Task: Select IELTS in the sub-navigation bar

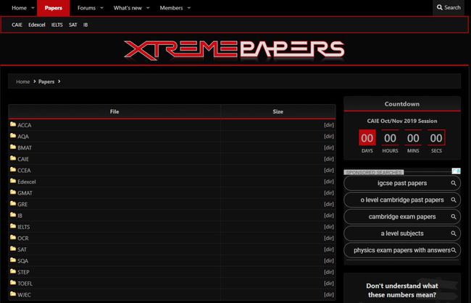Action: 57,25
